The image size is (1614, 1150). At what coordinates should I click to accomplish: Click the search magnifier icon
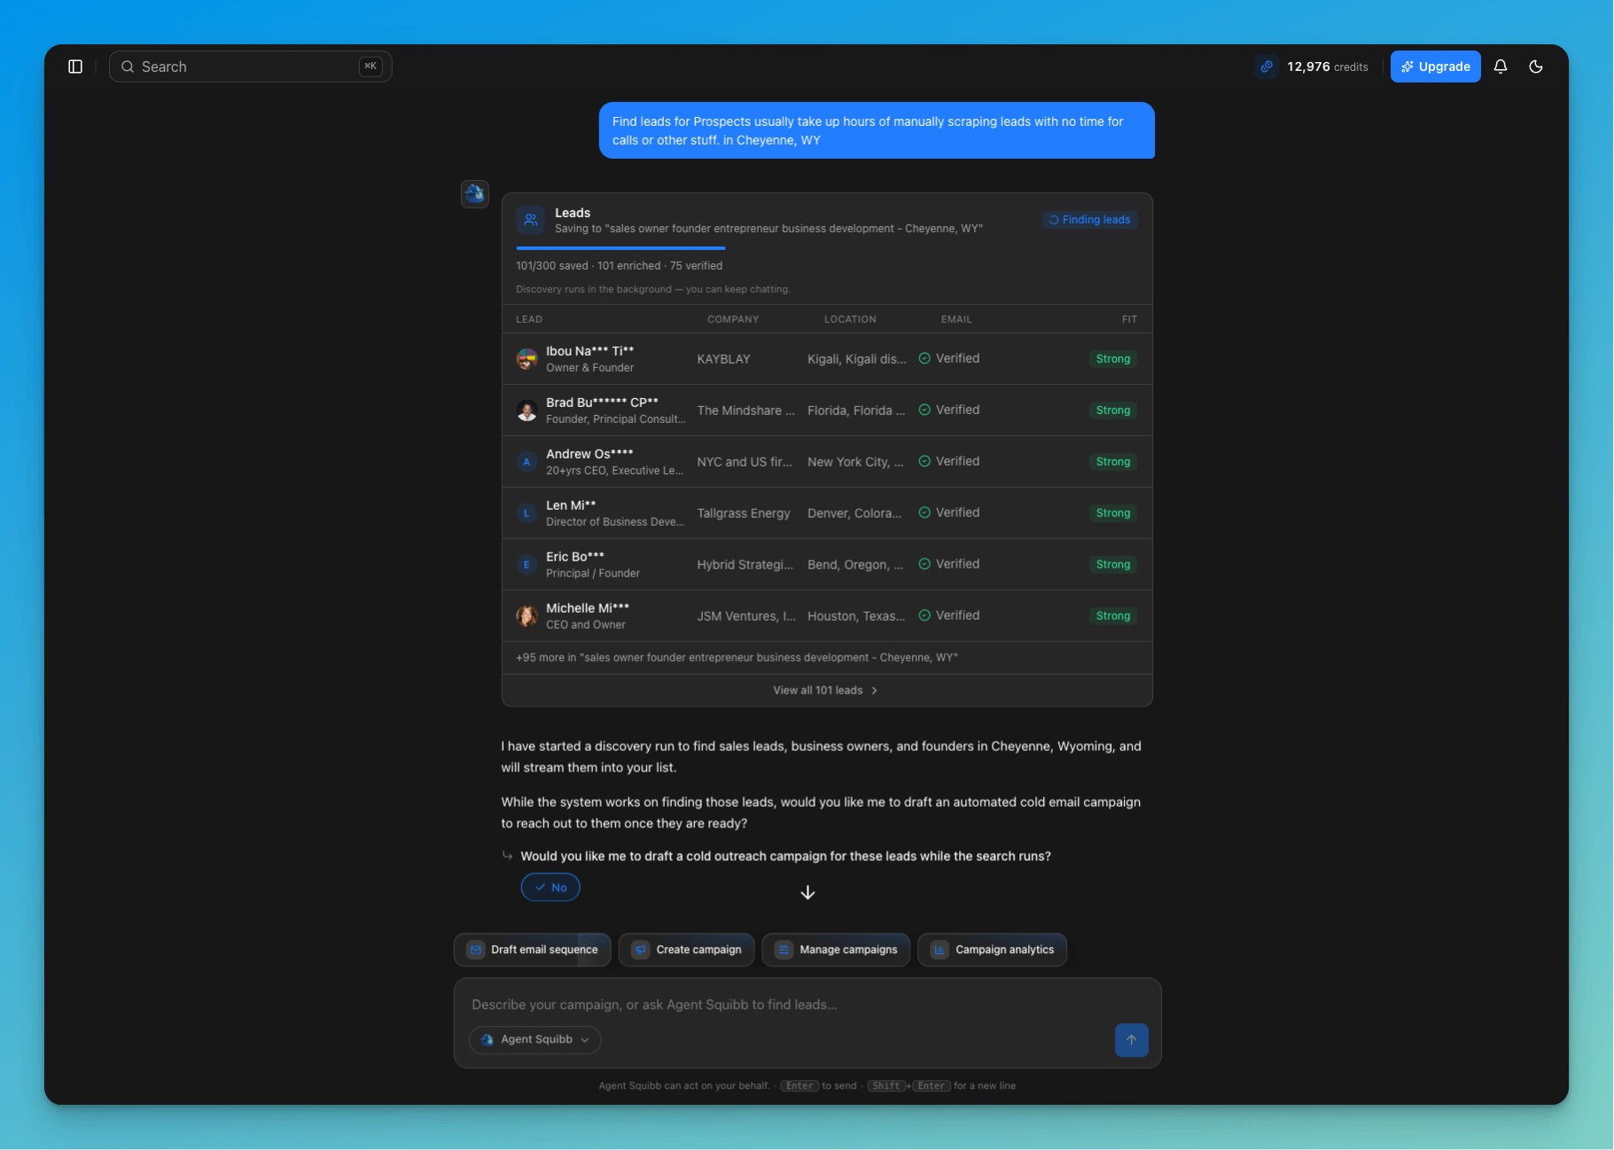coord(128,66)
